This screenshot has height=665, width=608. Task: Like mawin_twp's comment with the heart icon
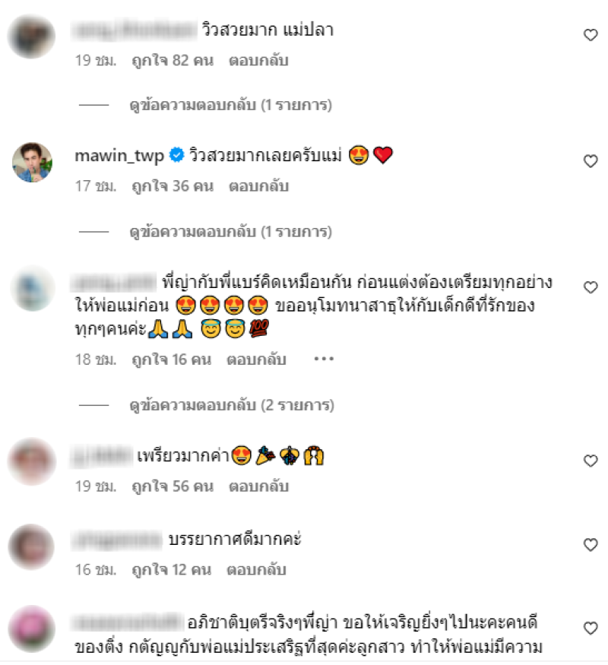(591, 161)
